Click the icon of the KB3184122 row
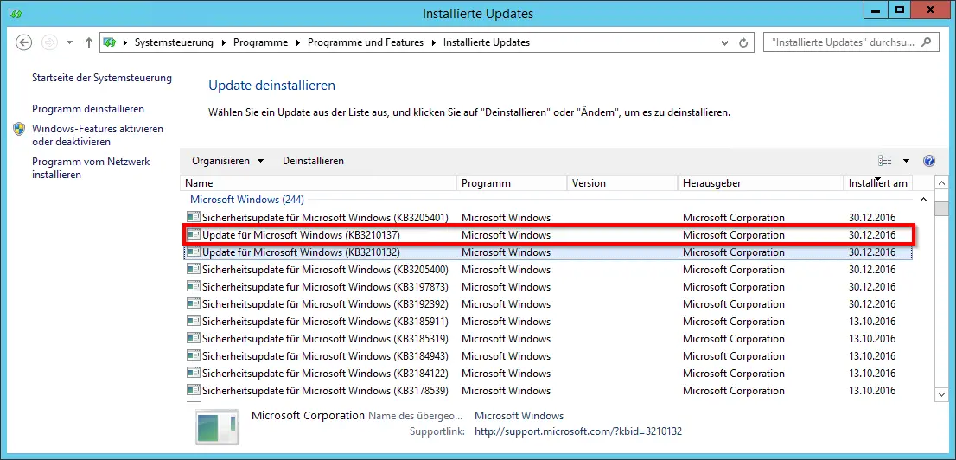This screenshot has width=956, height=460. click(x=194, y=373)
